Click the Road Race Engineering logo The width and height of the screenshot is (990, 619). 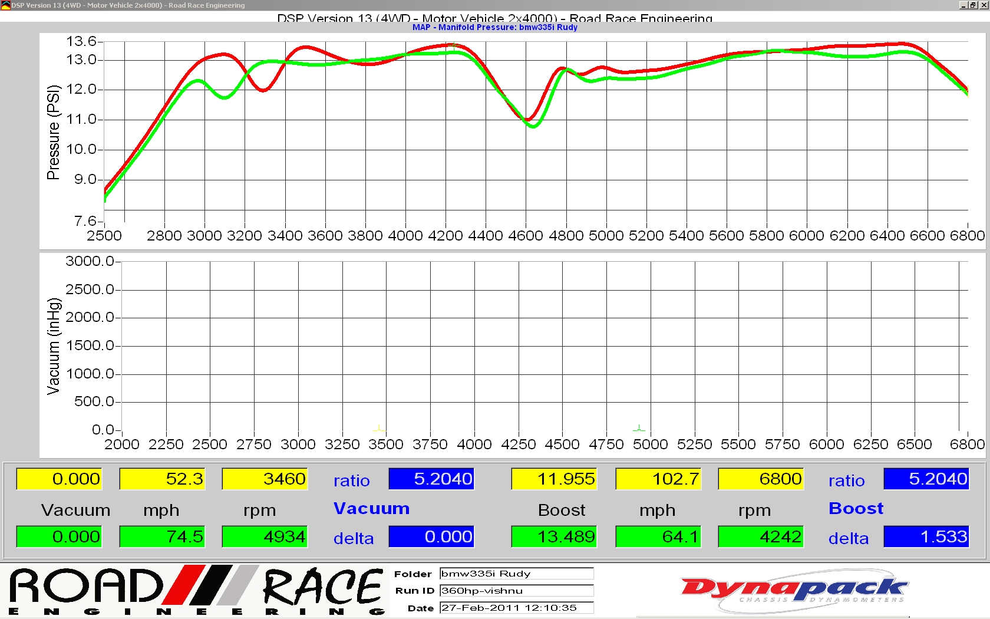tap(197, 591)
